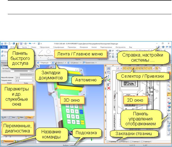Close the Приветствие document tab
The image size is (172, 147).
pyautogui.click(x=96, y=63)
